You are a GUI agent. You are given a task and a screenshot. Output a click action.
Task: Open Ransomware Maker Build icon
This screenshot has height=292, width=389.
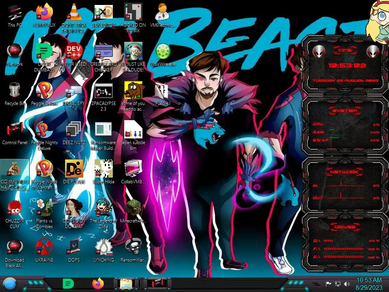pyautogui.click(x=103, y=136)
